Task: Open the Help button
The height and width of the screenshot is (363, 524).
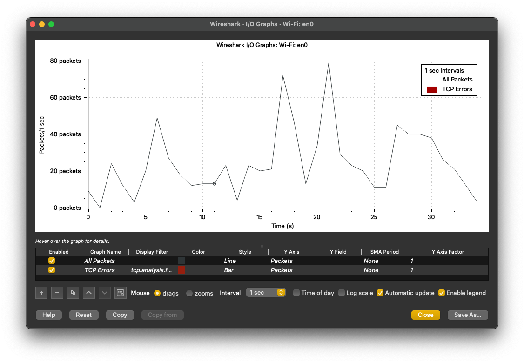Action: point(49,315)
